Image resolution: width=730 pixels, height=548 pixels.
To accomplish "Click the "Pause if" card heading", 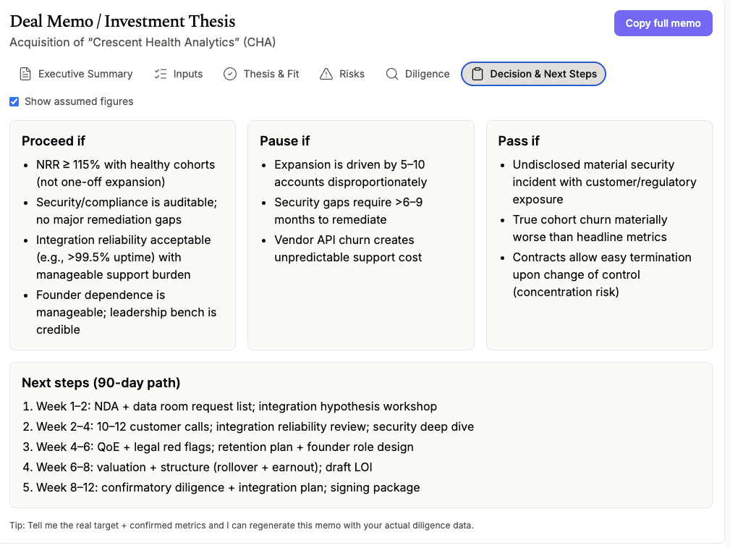I will pyautogui.click(x=284, y=140).
